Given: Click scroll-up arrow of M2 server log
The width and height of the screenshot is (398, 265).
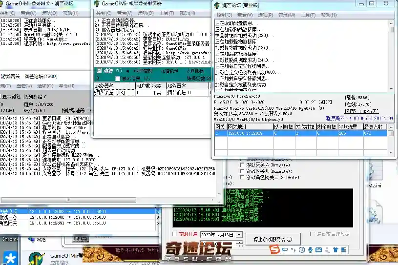Looking at the screenshot, I should click(391, 23).
